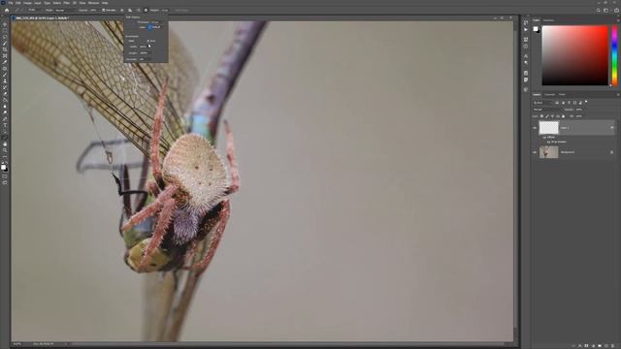Click the lock transparent pixels icon
The height and width of the screenshot is (349, 621).
click(541, 116)
